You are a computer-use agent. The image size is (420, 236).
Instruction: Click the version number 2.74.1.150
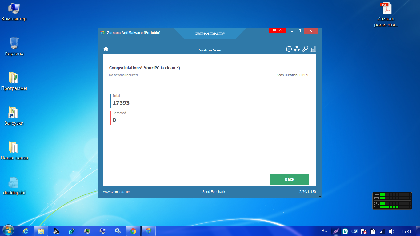coord(307,192)
